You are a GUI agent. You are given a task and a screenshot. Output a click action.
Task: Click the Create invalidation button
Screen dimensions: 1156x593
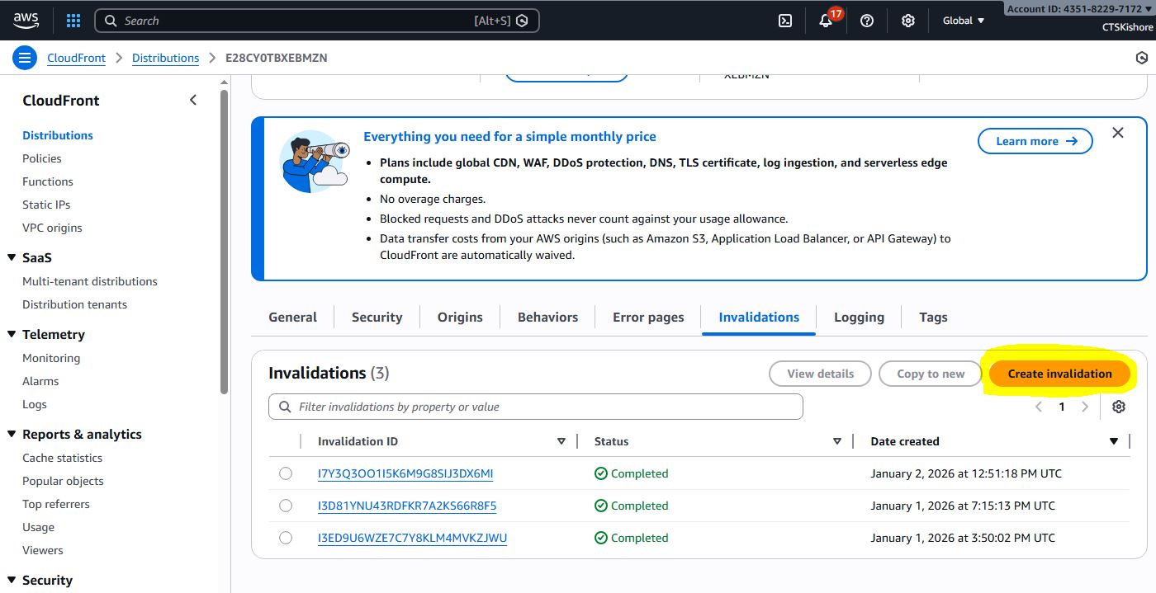tap(1059, 374)
